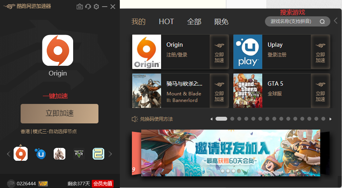Open the Uplay game card thumbnail

click(248, 52)
